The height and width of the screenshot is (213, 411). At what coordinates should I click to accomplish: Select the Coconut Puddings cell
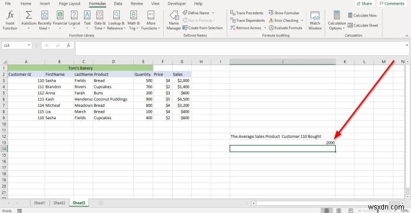113,99
